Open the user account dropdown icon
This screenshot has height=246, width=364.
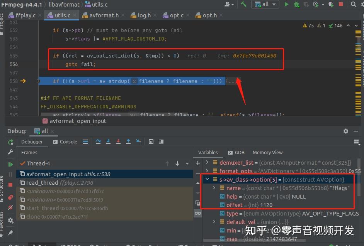(x=229, y=4)
